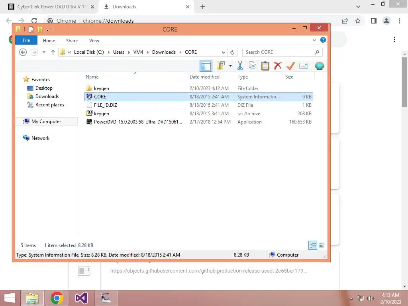Open the View ribbon tab
The image size is (408, 306).
point(94,41)
